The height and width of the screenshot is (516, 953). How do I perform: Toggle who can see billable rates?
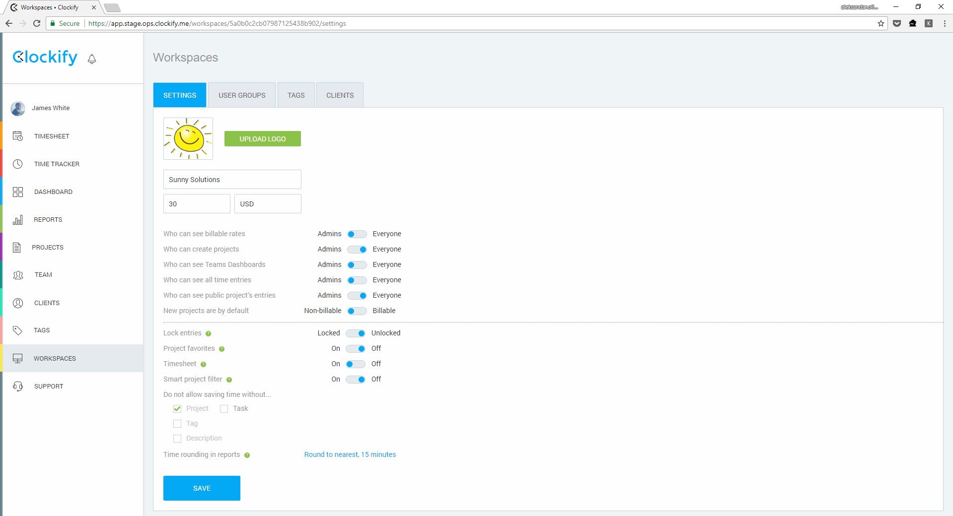(x=357, y=234)
